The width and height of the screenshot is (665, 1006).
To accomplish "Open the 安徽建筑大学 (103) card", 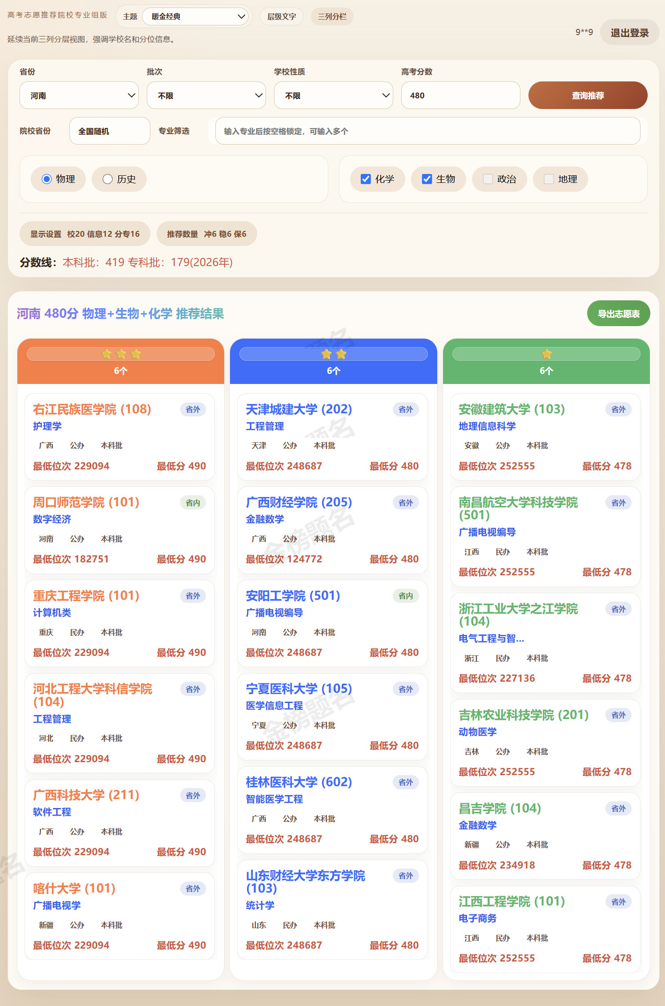I will click(x=545, y=436).
